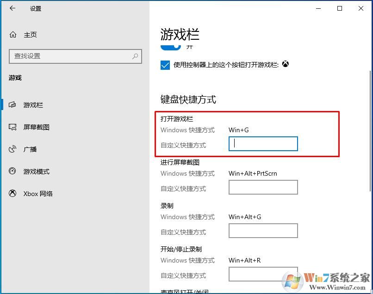Focus 查找设置 search field
The width and height of the screenshot is (373, 294).
pyautogui.click(x=75, y=56)
